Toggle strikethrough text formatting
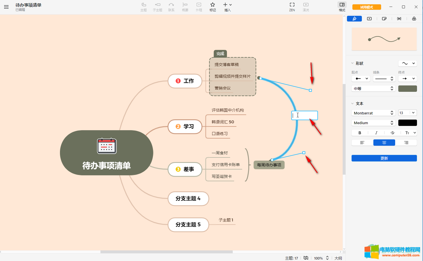Image resolution: width=423 pixels, height=261 pixels. pos(393,133)
